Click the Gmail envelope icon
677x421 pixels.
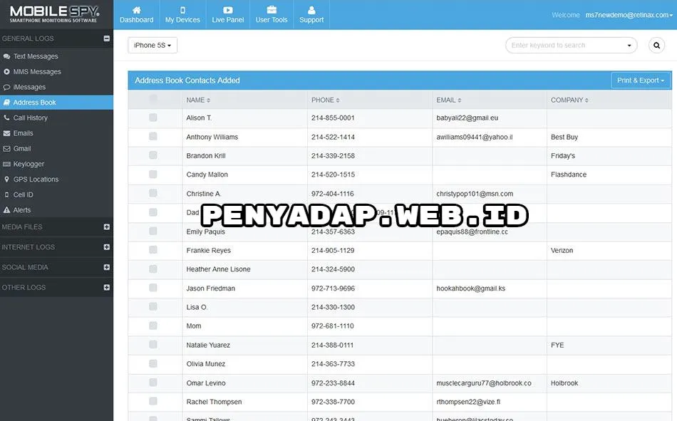6,149
